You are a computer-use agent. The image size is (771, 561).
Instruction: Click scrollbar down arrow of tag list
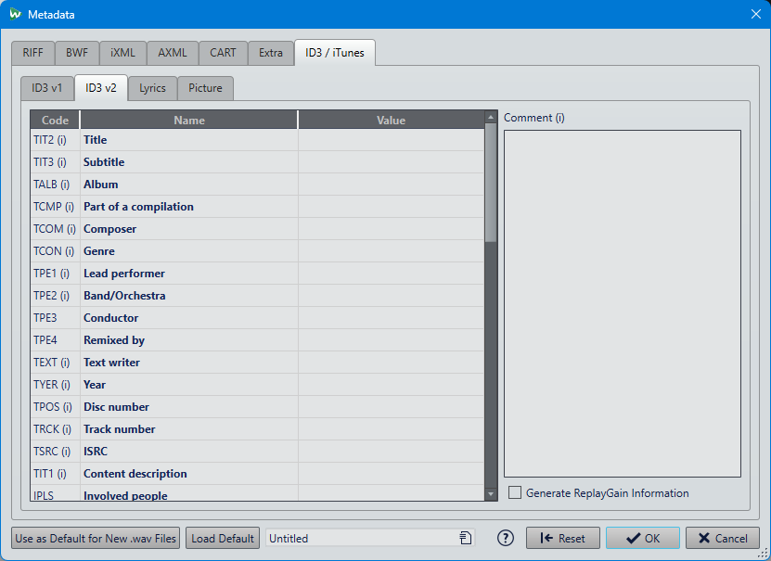[490, 494]
